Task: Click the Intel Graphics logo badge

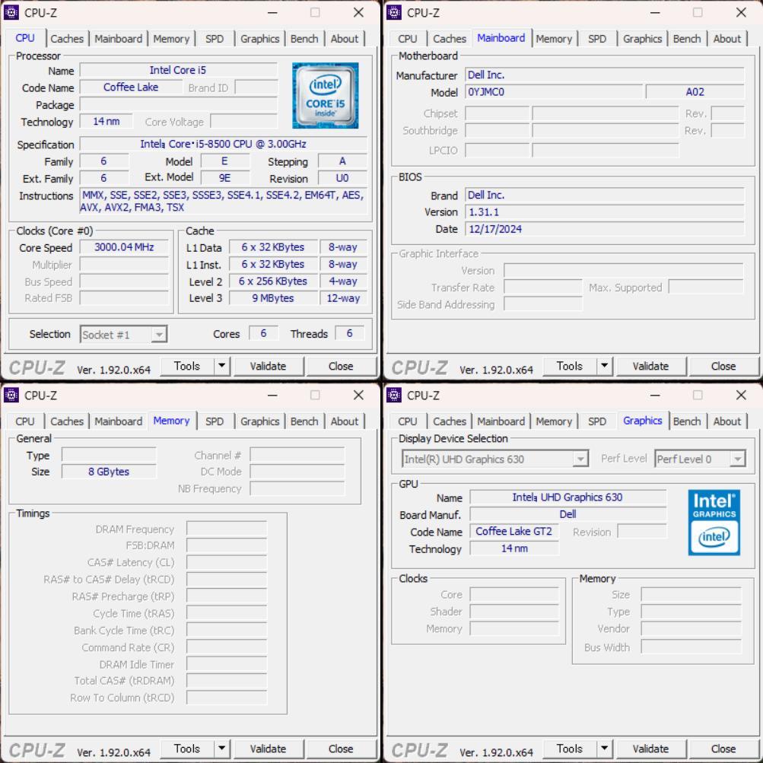Action: [714, 522]
